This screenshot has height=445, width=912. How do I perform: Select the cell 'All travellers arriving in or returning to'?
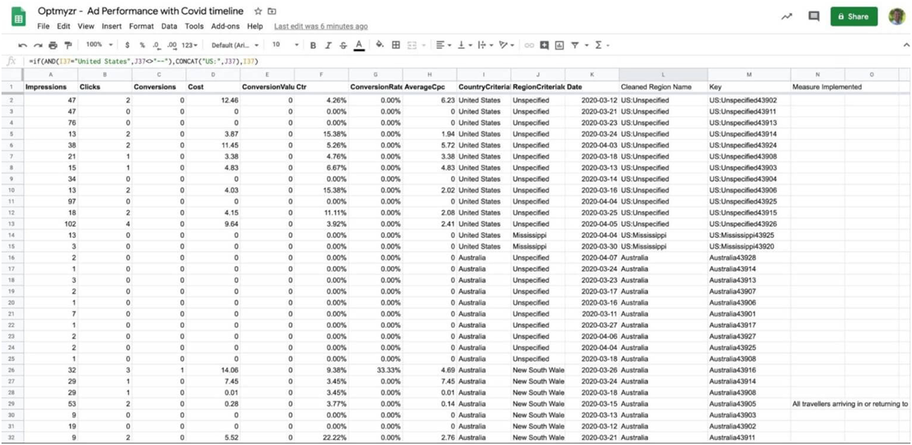tap(850, 404)
